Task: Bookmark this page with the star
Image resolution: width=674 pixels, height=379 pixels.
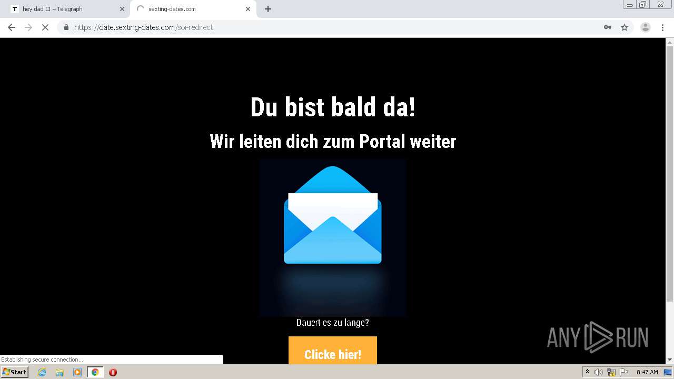Action: (625, 27)
